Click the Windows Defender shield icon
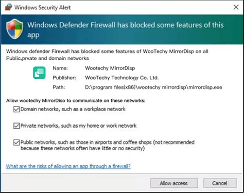244x193 pixels. tap(14, 29)
